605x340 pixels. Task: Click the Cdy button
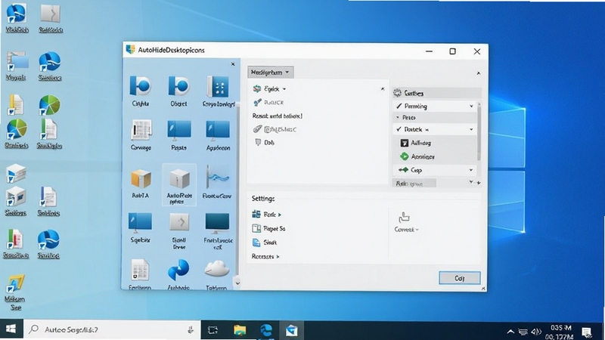460,278
